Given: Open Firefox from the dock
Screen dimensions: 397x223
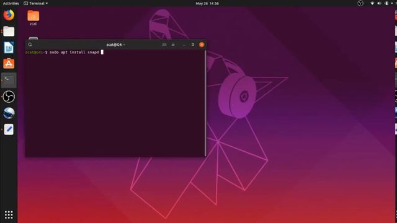Looking at the screenshot, I should click(9, 15).
